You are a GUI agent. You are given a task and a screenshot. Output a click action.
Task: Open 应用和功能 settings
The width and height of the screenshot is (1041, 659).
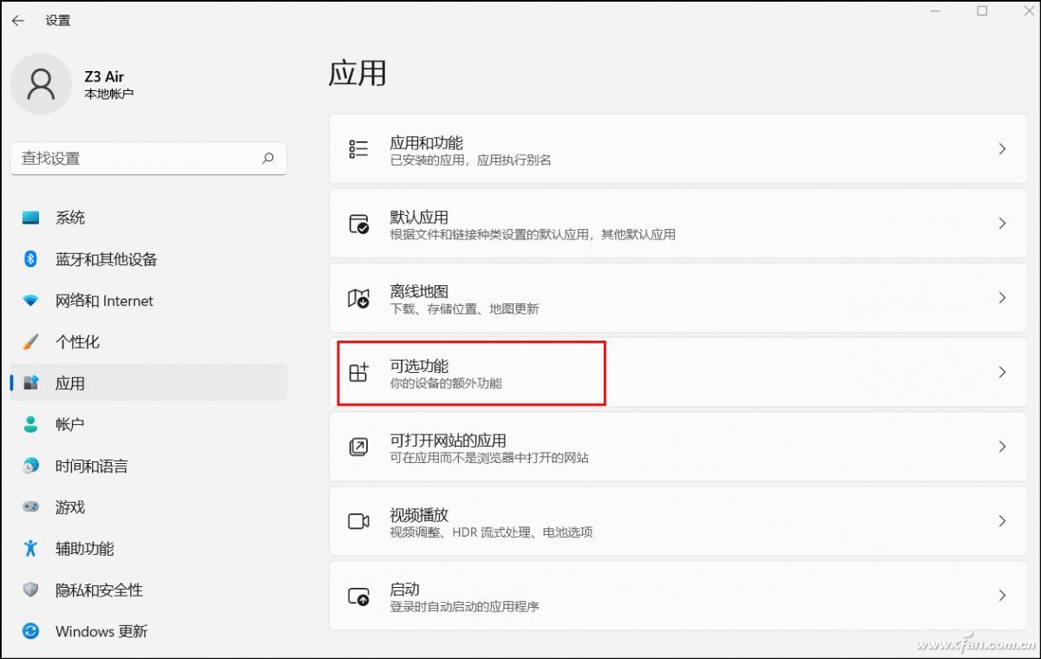[679, 149]
